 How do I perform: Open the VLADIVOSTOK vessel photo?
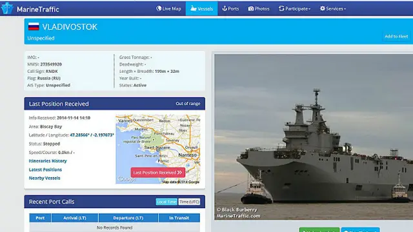click(314, 137)
